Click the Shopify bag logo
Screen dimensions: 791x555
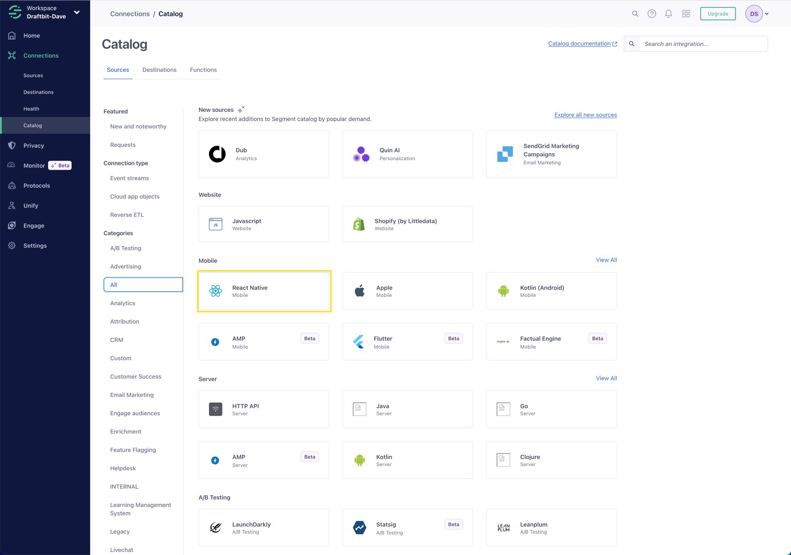[x=359, y=224]
